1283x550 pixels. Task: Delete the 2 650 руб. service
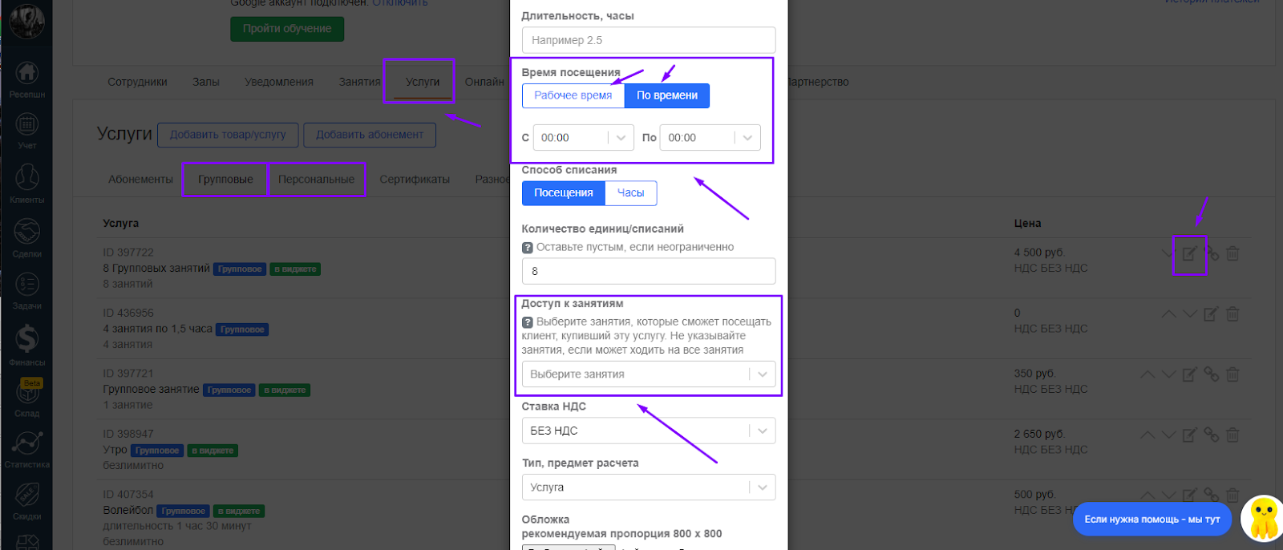[1232, 435]
